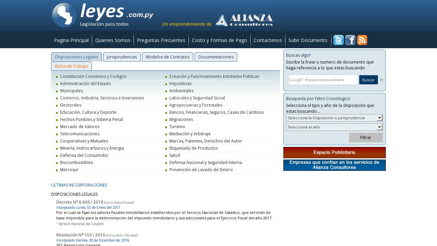Open Bancos, Financieras, Seguros, Casas de Cambios
This screenshot has width=437, height=246.
[216, 112]
